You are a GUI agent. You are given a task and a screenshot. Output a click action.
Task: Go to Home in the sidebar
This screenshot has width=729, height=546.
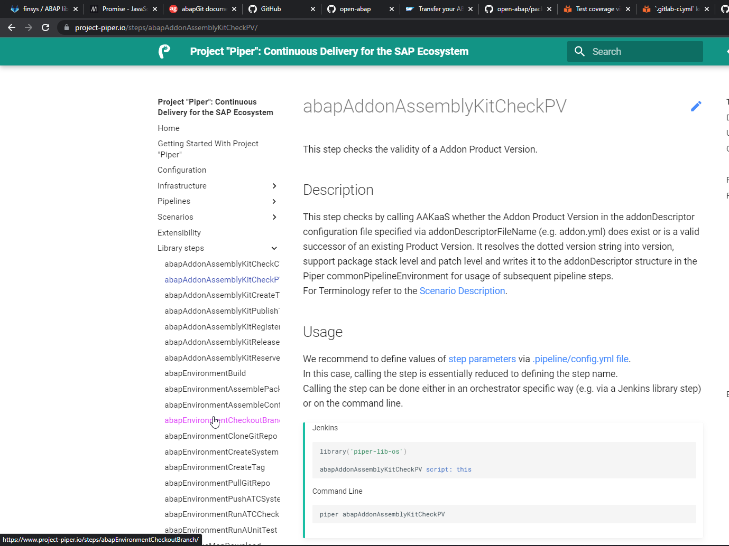click(x=169, y=128)
